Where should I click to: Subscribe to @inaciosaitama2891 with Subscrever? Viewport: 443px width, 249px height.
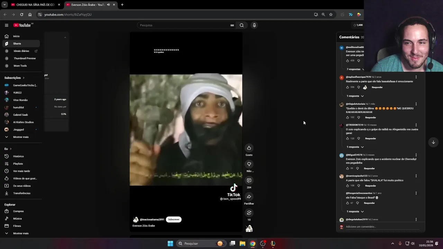click(x=174, y=219)
